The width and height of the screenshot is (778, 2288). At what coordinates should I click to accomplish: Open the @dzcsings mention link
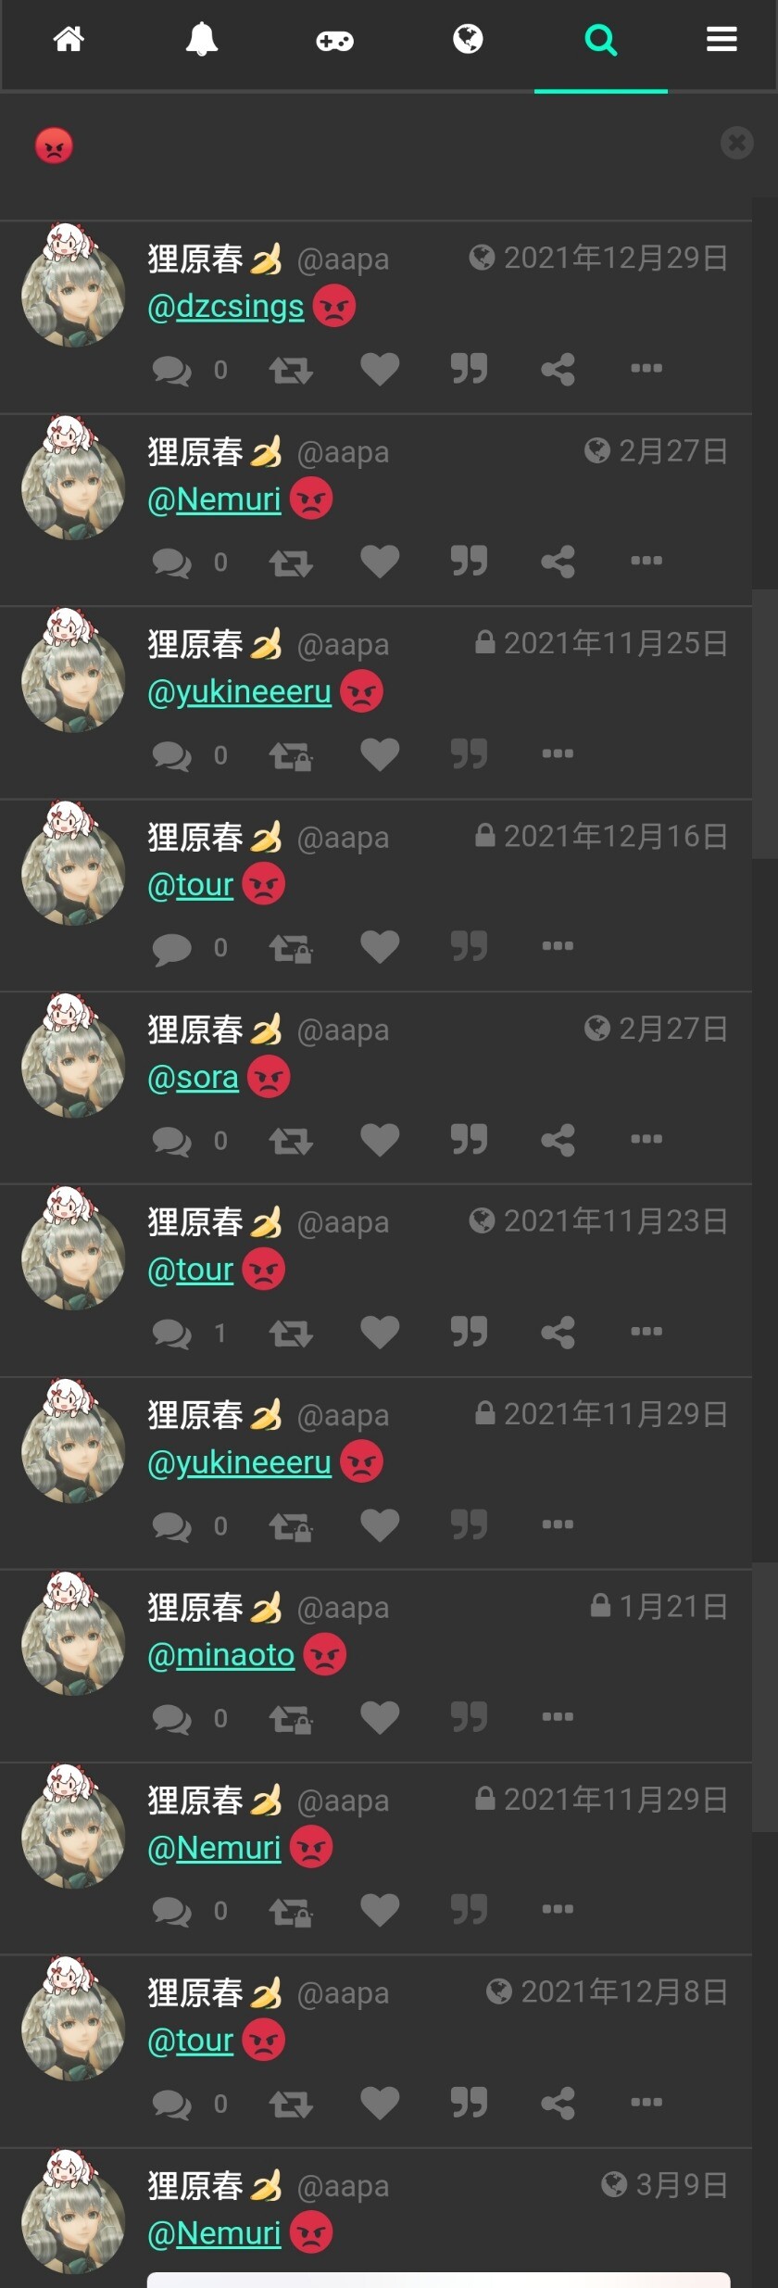click(x=226, y=307)
